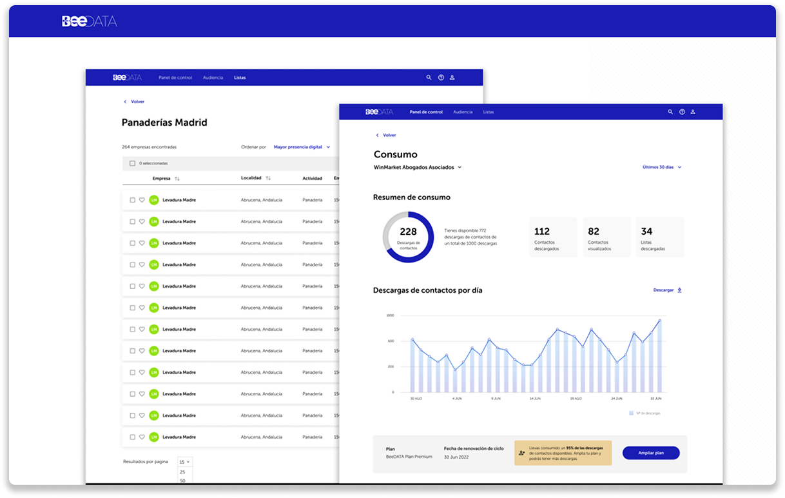
Task: Favorite the second Levadura Madre row heart
Action: [x=142, y=221]
